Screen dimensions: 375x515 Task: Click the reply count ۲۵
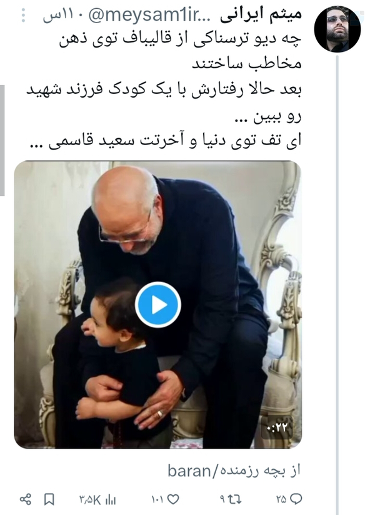coord(281,499)
